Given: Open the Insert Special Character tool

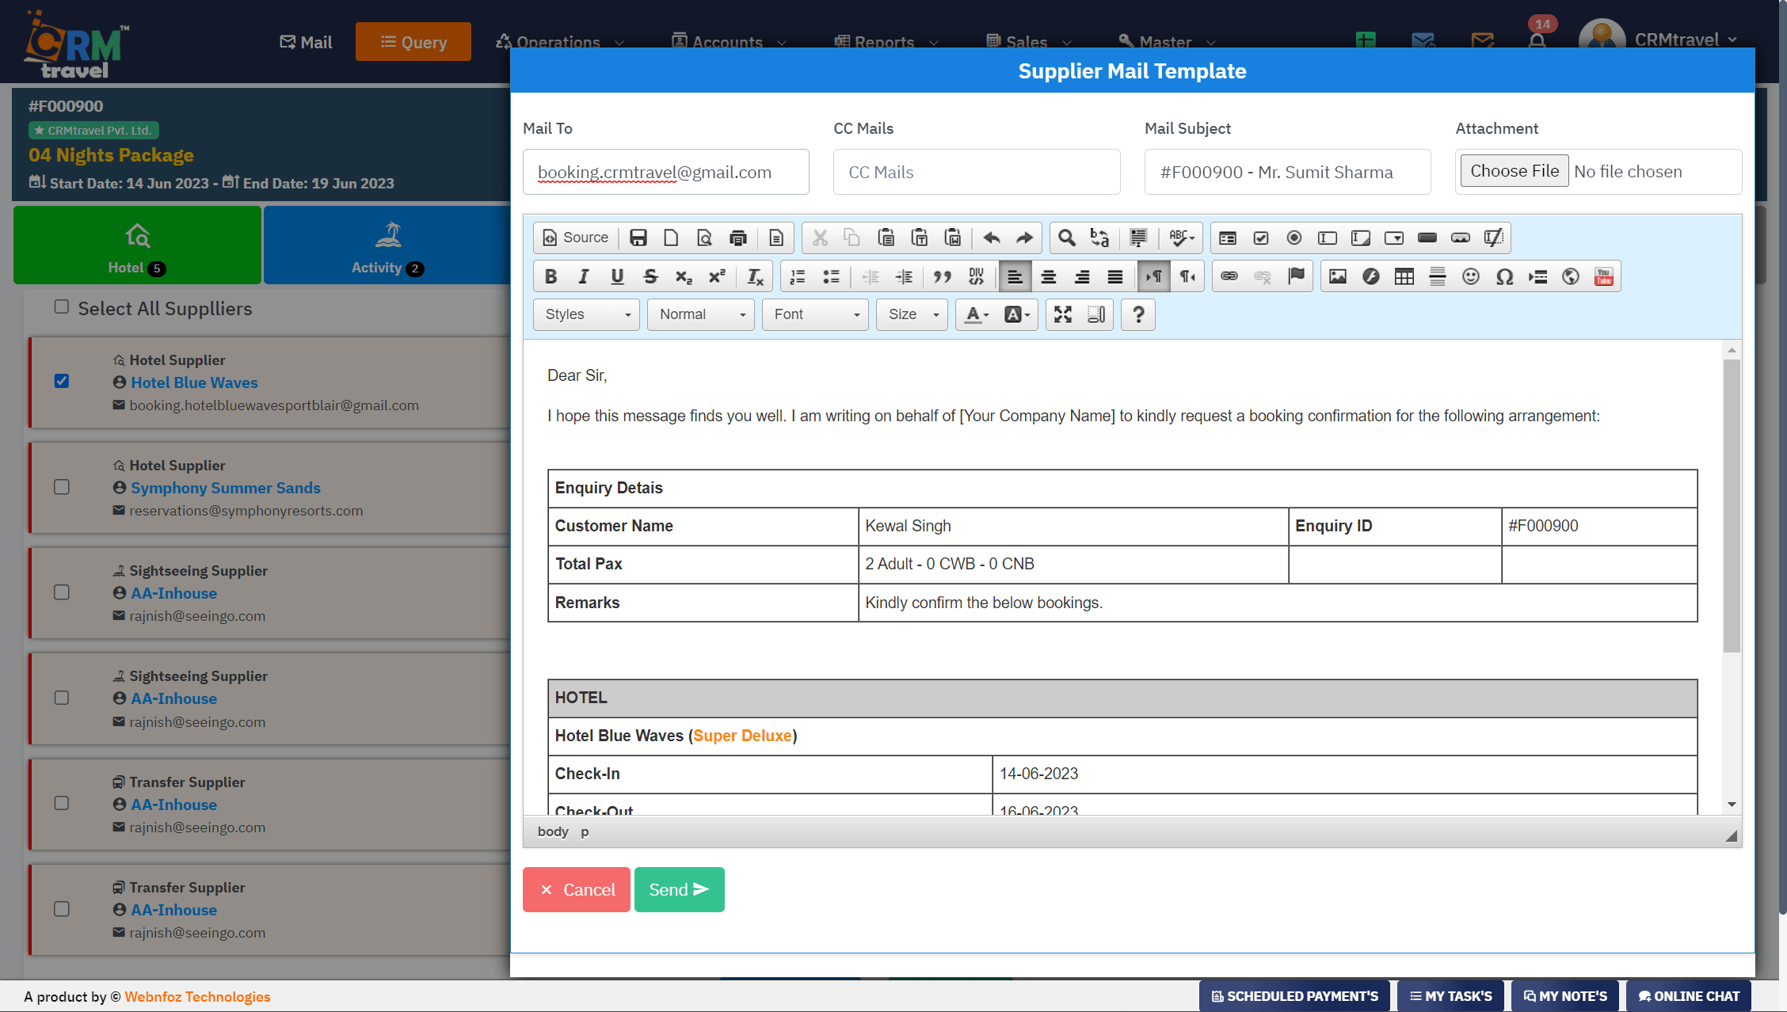Looking at the screenshot, I should click(x=1505, y=276).
